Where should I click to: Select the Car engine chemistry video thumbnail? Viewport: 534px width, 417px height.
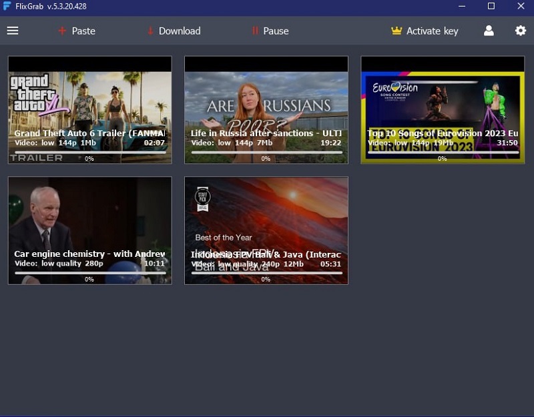pyautogui.click(x=90, y=230)
